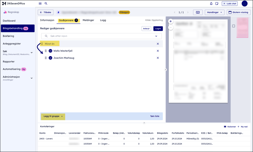Screen dimensions: 253x152
Task: Expand the Administrasjon sidebar section
Action: click(32, 78)
